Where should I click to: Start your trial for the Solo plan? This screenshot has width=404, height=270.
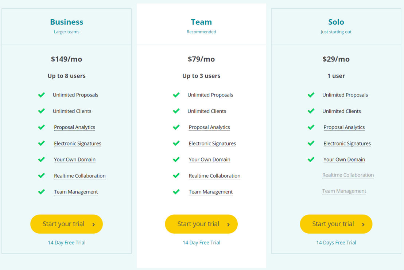336,224
